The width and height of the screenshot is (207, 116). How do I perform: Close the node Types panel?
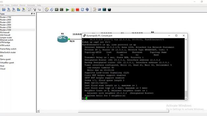click(x=34, y=14)
